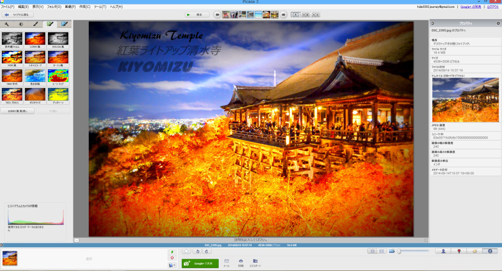Click the エクスポート export icon
The image size is (502, 271).
click(x=255, y=263)
